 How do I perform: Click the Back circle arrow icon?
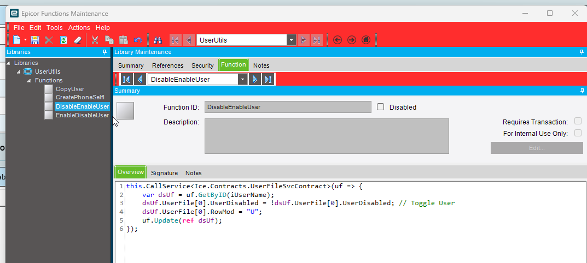coord(338,40)
